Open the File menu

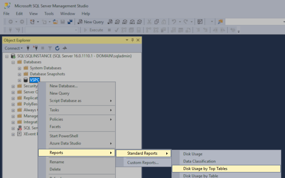(x=6, y=14)
